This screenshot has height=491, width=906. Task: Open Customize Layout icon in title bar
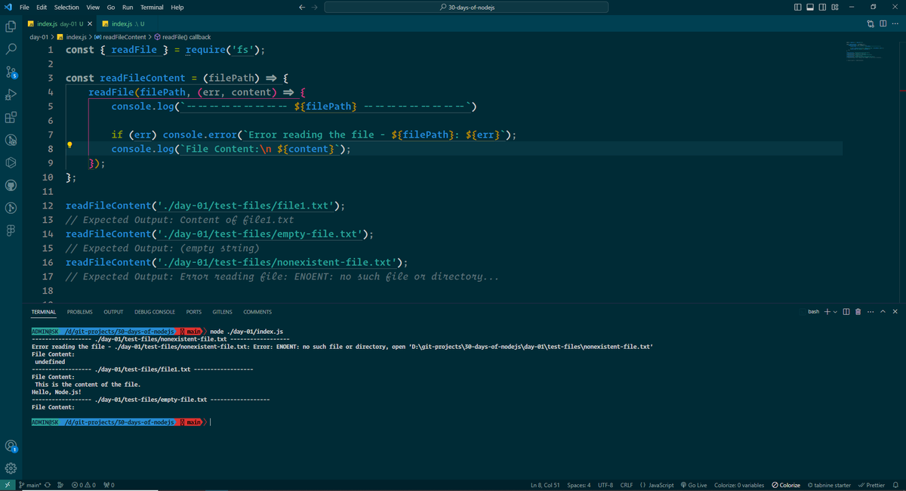835,7
